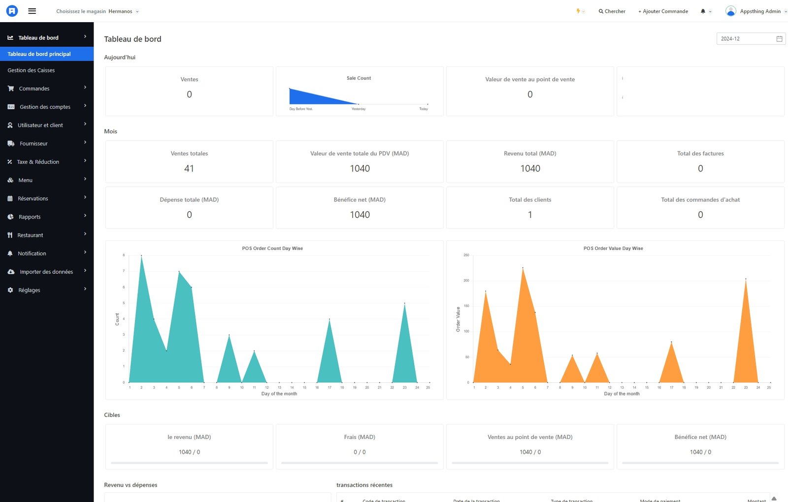Open the Réservations sidebar menu
The height and width of the screenshot is (502, 788).
tap(47, 199)
